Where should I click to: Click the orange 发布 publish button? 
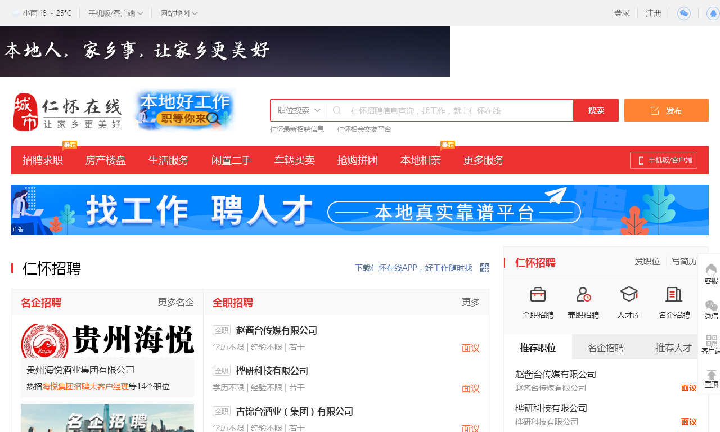coord(666,110)
